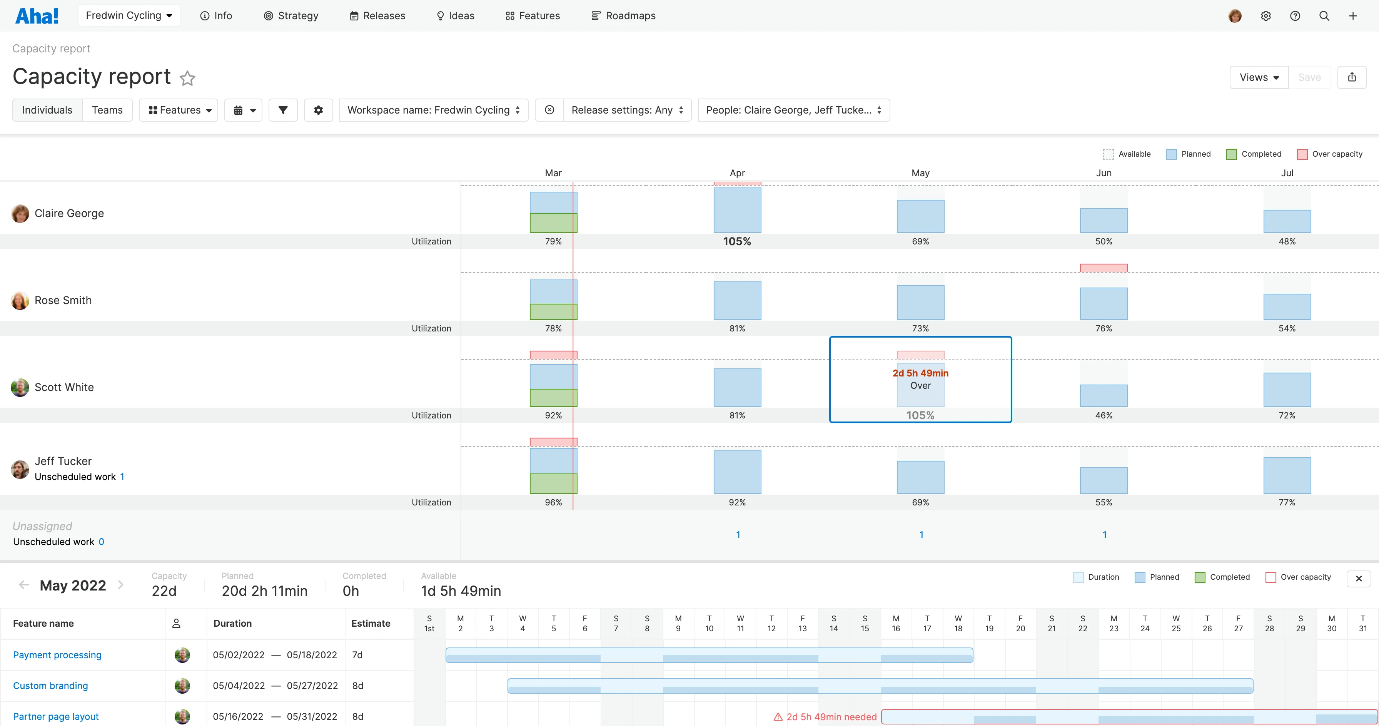The width and height of the screenshot is (1379, 726).
Task: Switch to Teams view toggle
Action: (x=107, y=110)
